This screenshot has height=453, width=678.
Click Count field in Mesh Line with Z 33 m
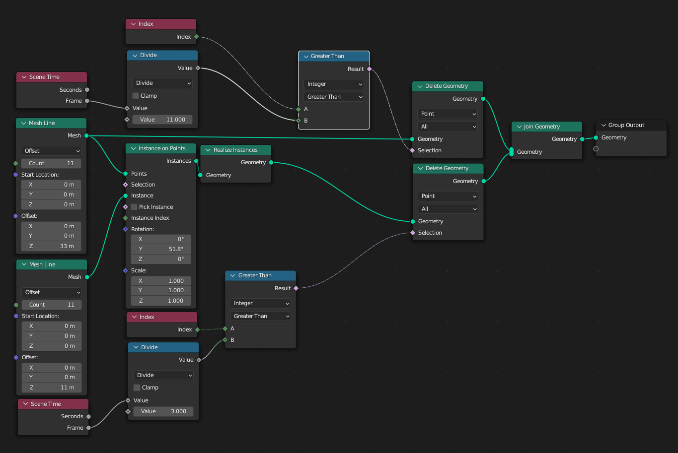click(x=51, y=163)
